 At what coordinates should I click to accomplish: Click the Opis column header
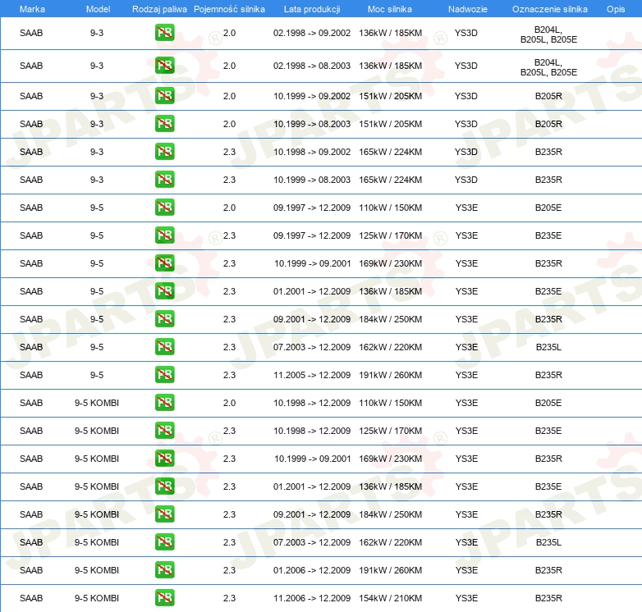pyautogui.click(x=615, y=8)
